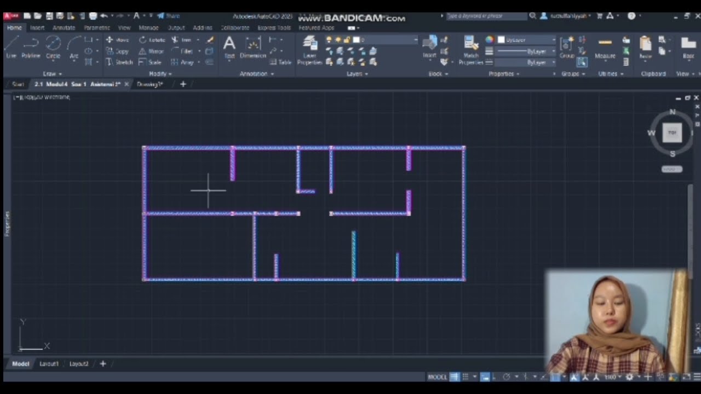Screen dimensions: 701x394
Task: Click the Match Properties tool
Action: point(470,50)
